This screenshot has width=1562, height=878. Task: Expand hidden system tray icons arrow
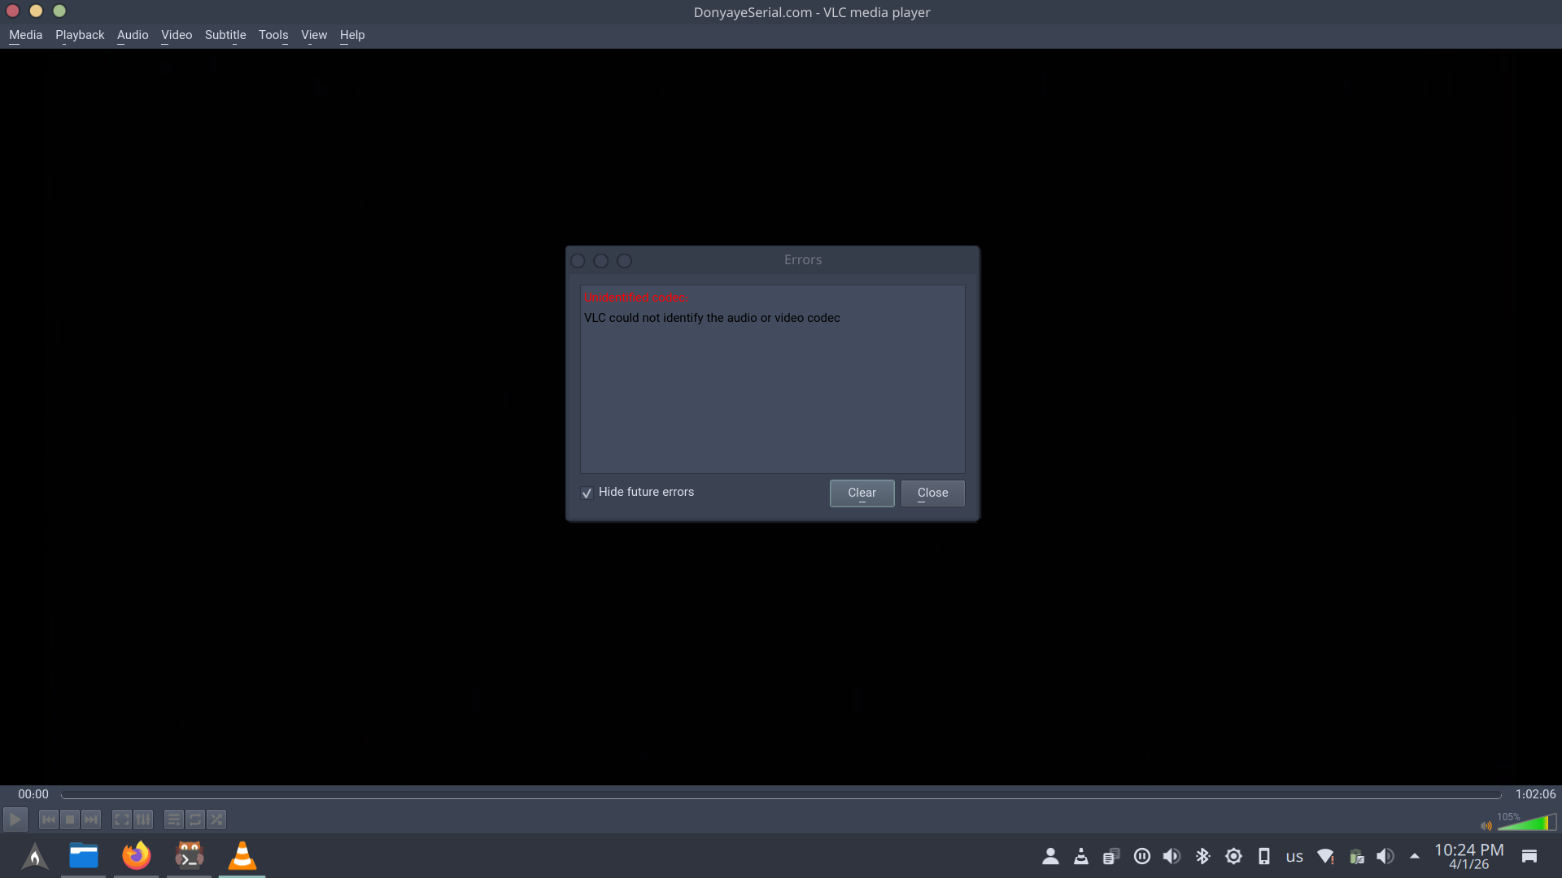click(1415, 856)
